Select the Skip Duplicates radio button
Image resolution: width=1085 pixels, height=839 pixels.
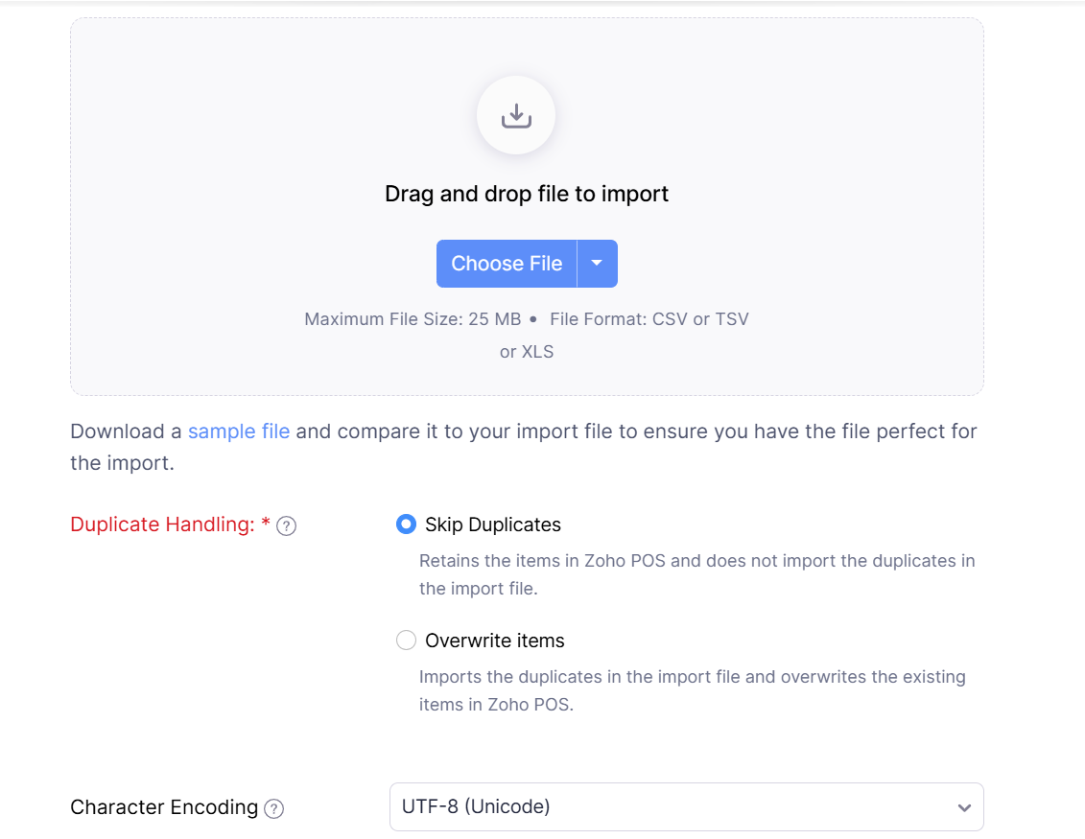click(406, 524)
